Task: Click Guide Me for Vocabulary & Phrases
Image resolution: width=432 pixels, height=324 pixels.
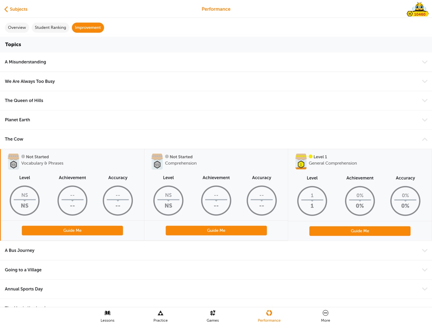Action: coord(72,231)
